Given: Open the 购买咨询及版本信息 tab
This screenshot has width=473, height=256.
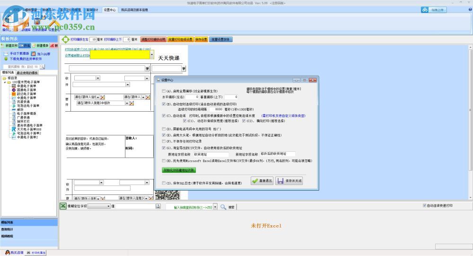Looking at the screenshot, I should (x=134, y=10).
